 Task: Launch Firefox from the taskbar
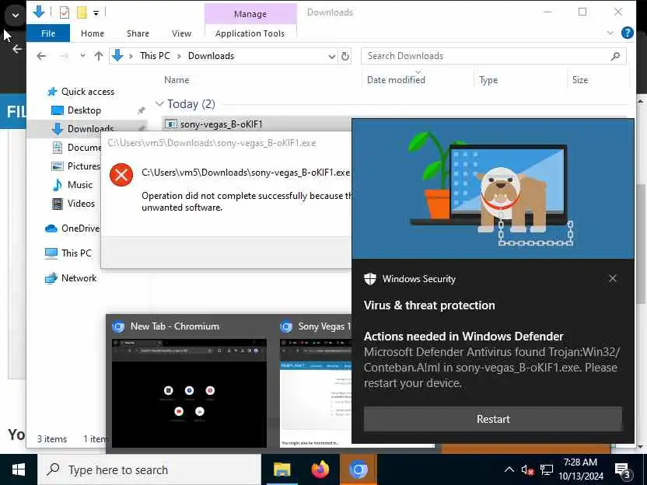point(320,469)
